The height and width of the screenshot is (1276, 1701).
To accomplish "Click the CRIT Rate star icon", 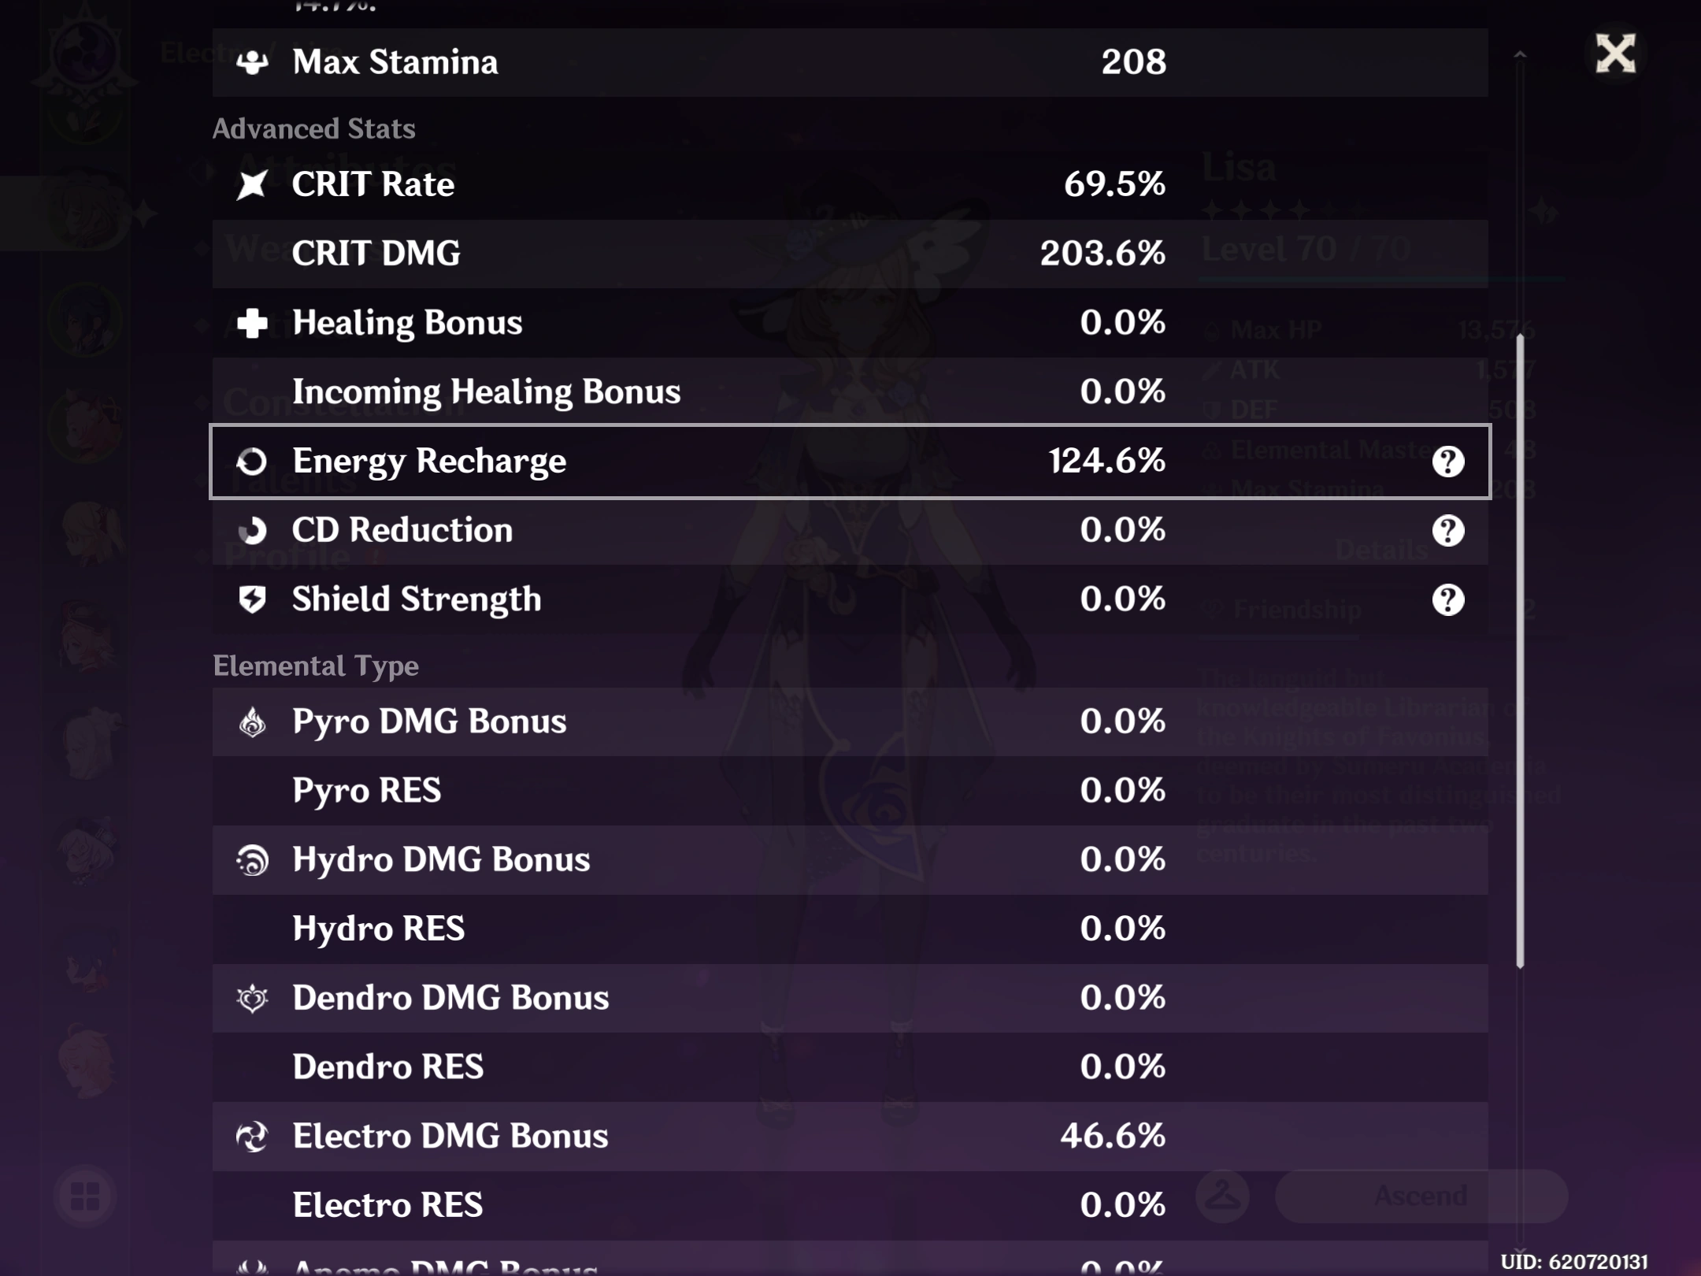I will [x=252, y=185].
